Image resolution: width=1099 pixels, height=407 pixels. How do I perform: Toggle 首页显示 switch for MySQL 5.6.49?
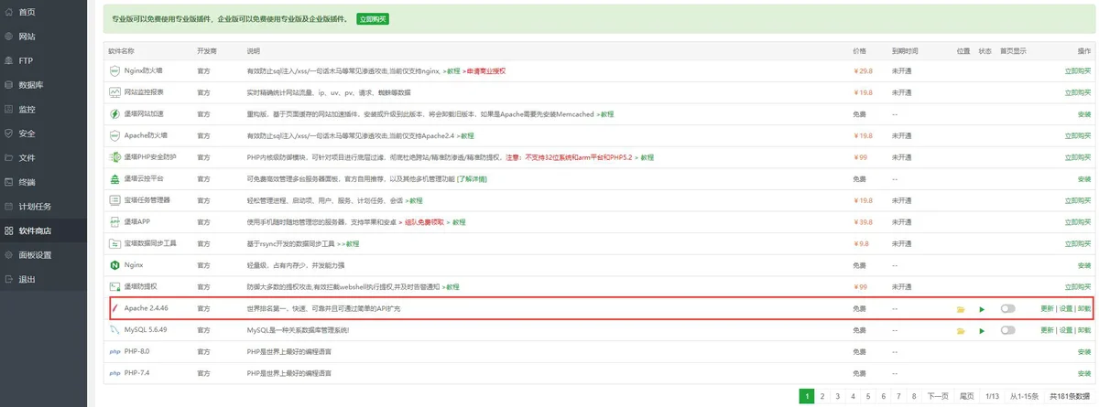pyautogui.click(x=1008, y=330)
